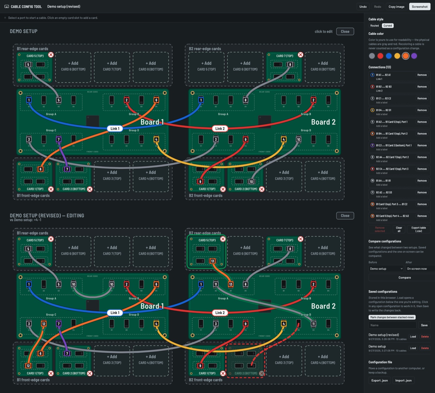Remove Card 7 (top) in the upper Demo Setup view
The height and width of the screenshot is (393, 435).
pos(300,55)
